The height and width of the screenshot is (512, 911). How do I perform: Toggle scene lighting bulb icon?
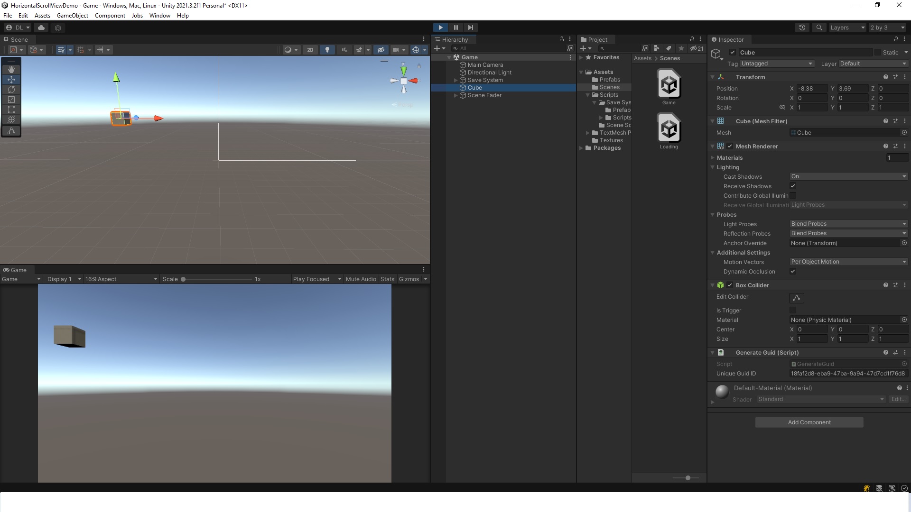(x=327, y=50)
